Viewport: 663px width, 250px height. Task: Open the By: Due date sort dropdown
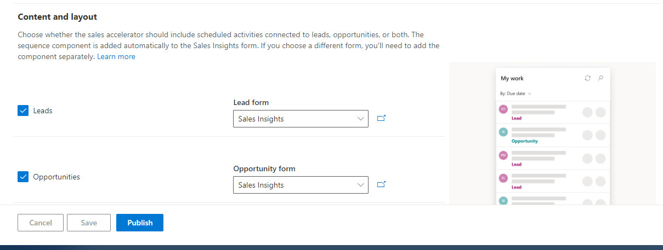coord(516,94)
